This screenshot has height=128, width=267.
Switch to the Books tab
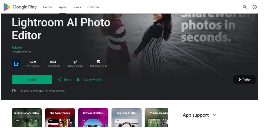coord(77,7)
